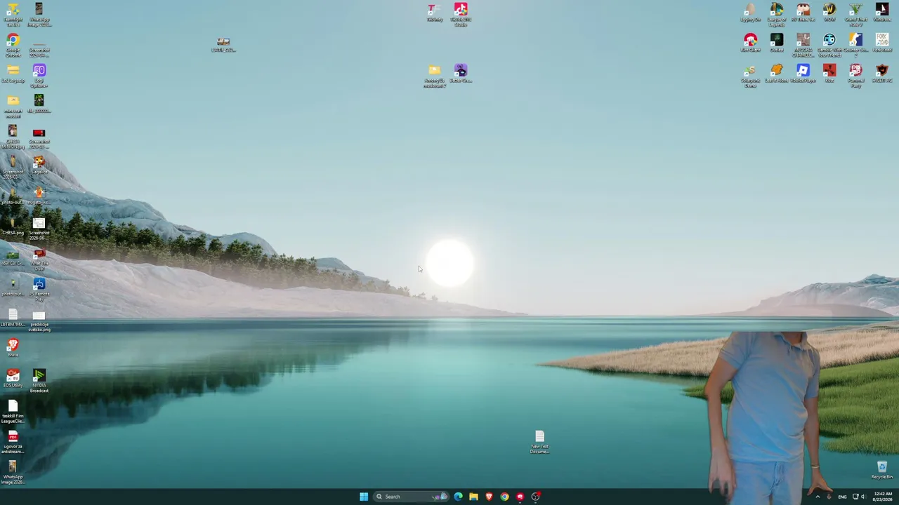The height and width of the screenshot is (505, 899).
Task: Open Brave browser from the taskbar
Action: coord(489,497)
